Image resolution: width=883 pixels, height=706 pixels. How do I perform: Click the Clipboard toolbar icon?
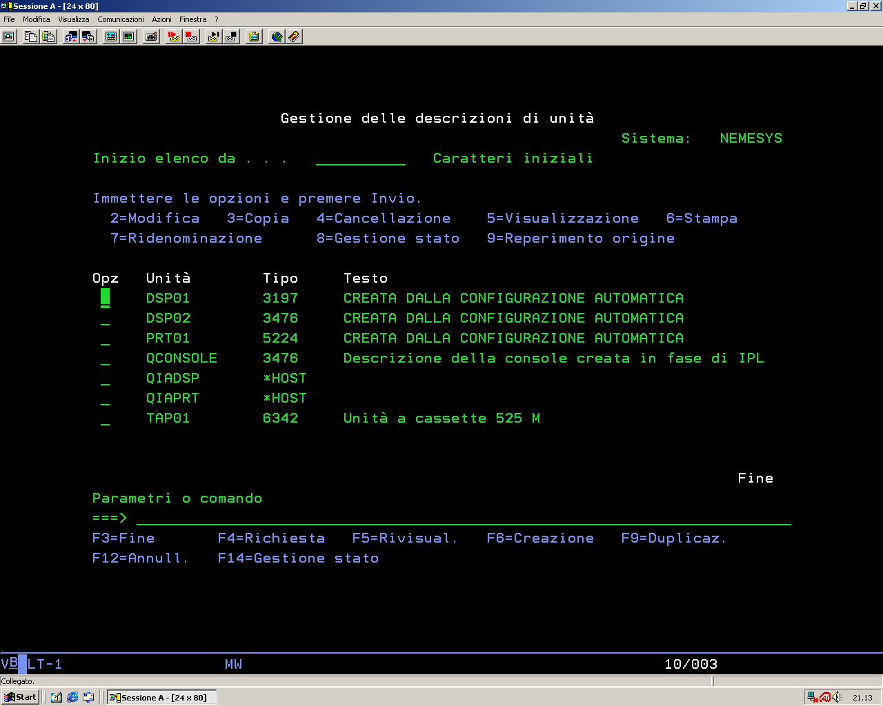(x=254, y=37)
